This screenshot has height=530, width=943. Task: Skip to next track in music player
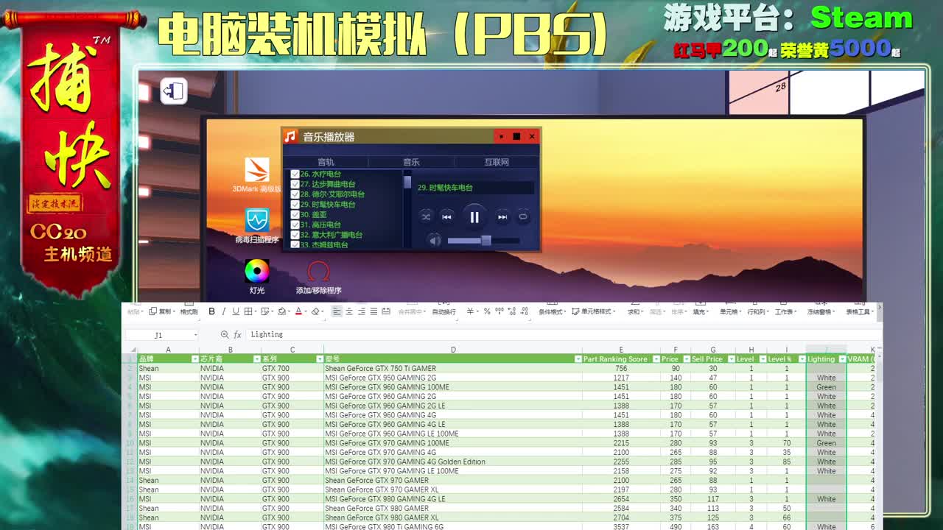tap(502, 217)
